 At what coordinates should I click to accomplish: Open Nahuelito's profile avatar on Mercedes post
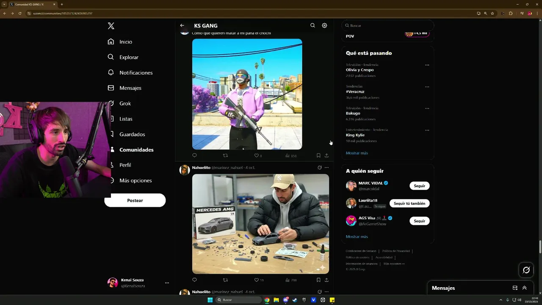pos(185,170)
